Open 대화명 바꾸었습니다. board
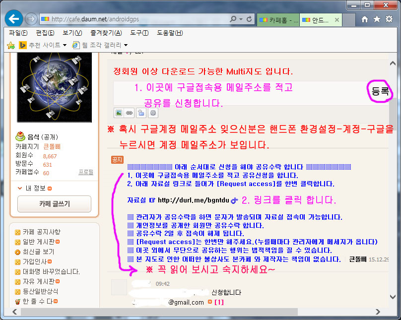The height and width of the screenshot is (320, 401). point(51,272)
